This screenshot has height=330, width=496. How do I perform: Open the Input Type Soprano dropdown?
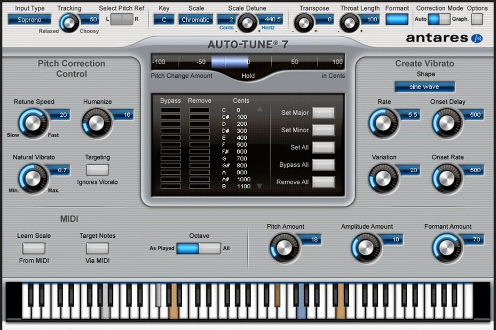(29, 20)
